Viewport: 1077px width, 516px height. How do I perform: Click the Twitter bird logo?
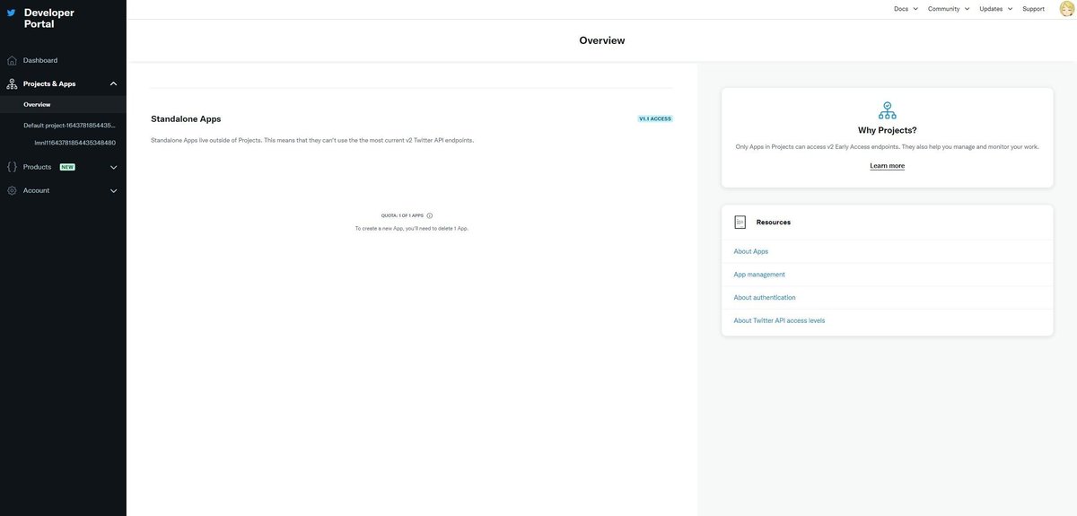click(x=12, y=13)
